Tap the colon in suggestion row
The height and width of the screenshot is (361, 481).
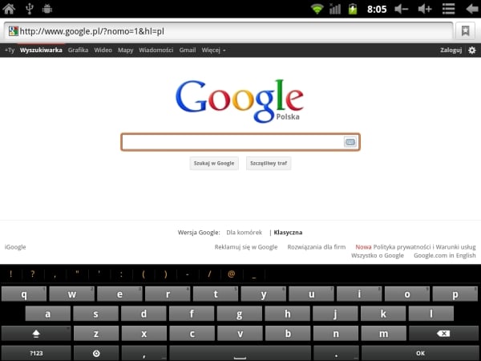[x=121, y=274]
